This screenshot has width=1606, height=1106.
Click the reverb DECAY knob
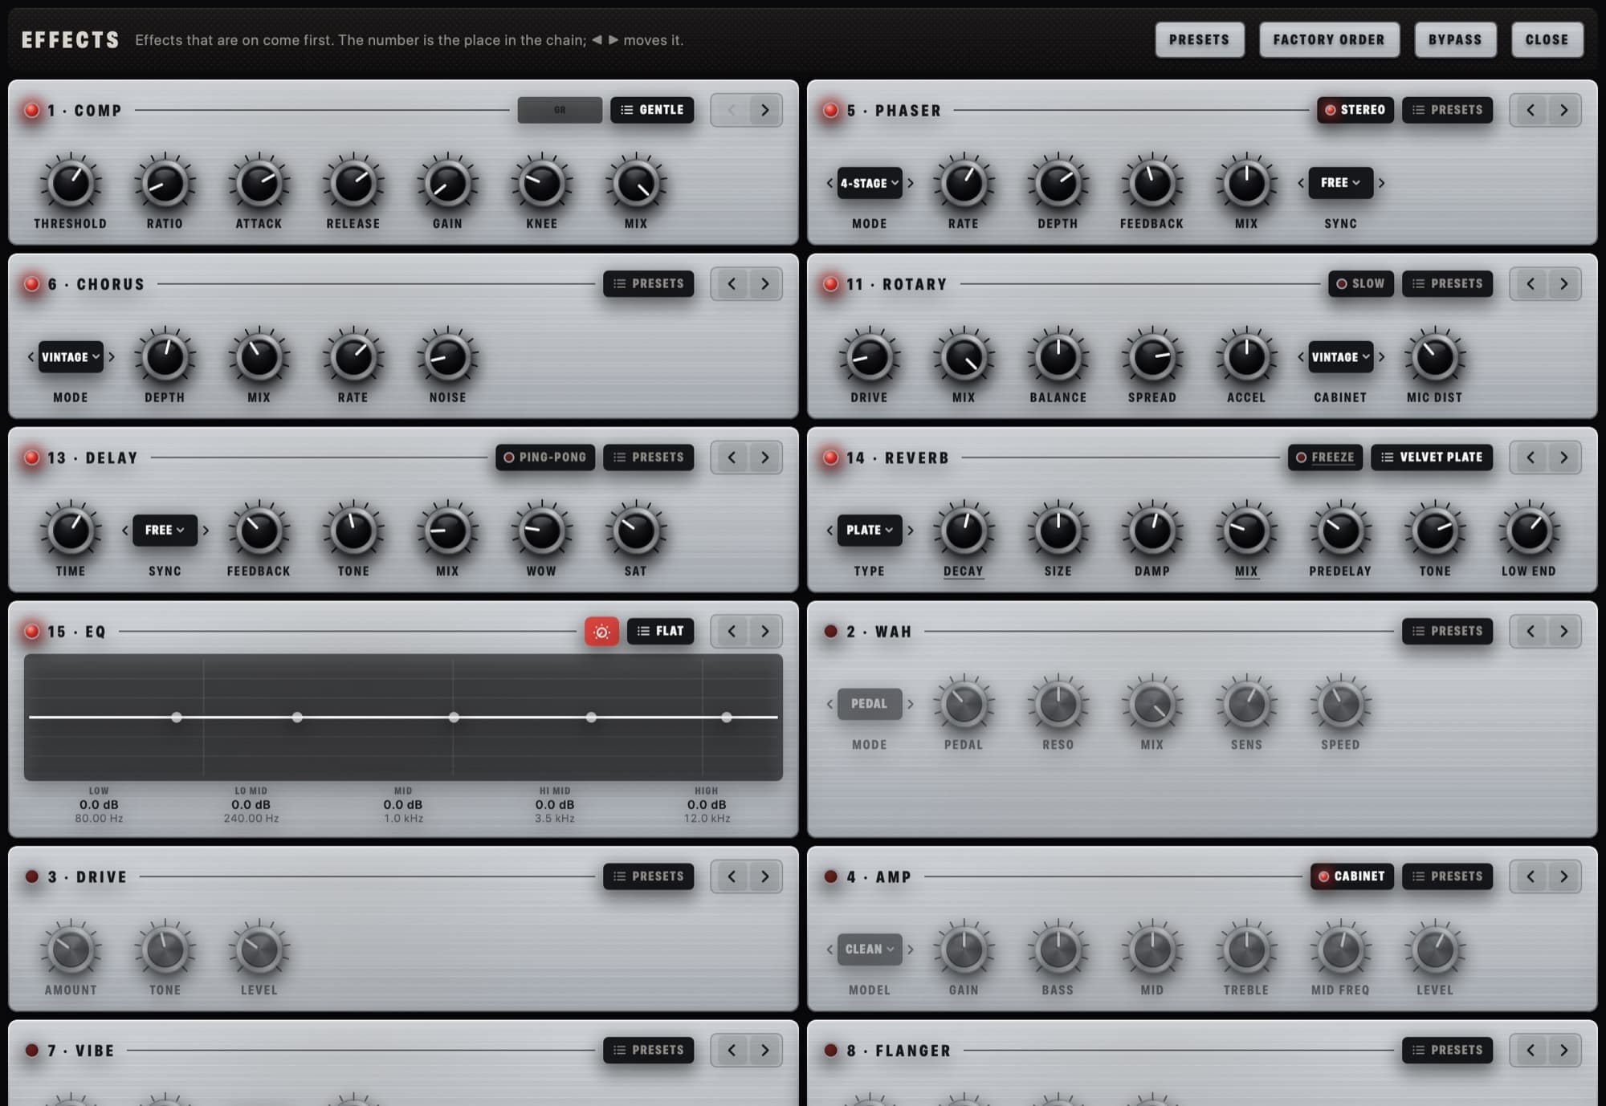click(x=964, y=531)
